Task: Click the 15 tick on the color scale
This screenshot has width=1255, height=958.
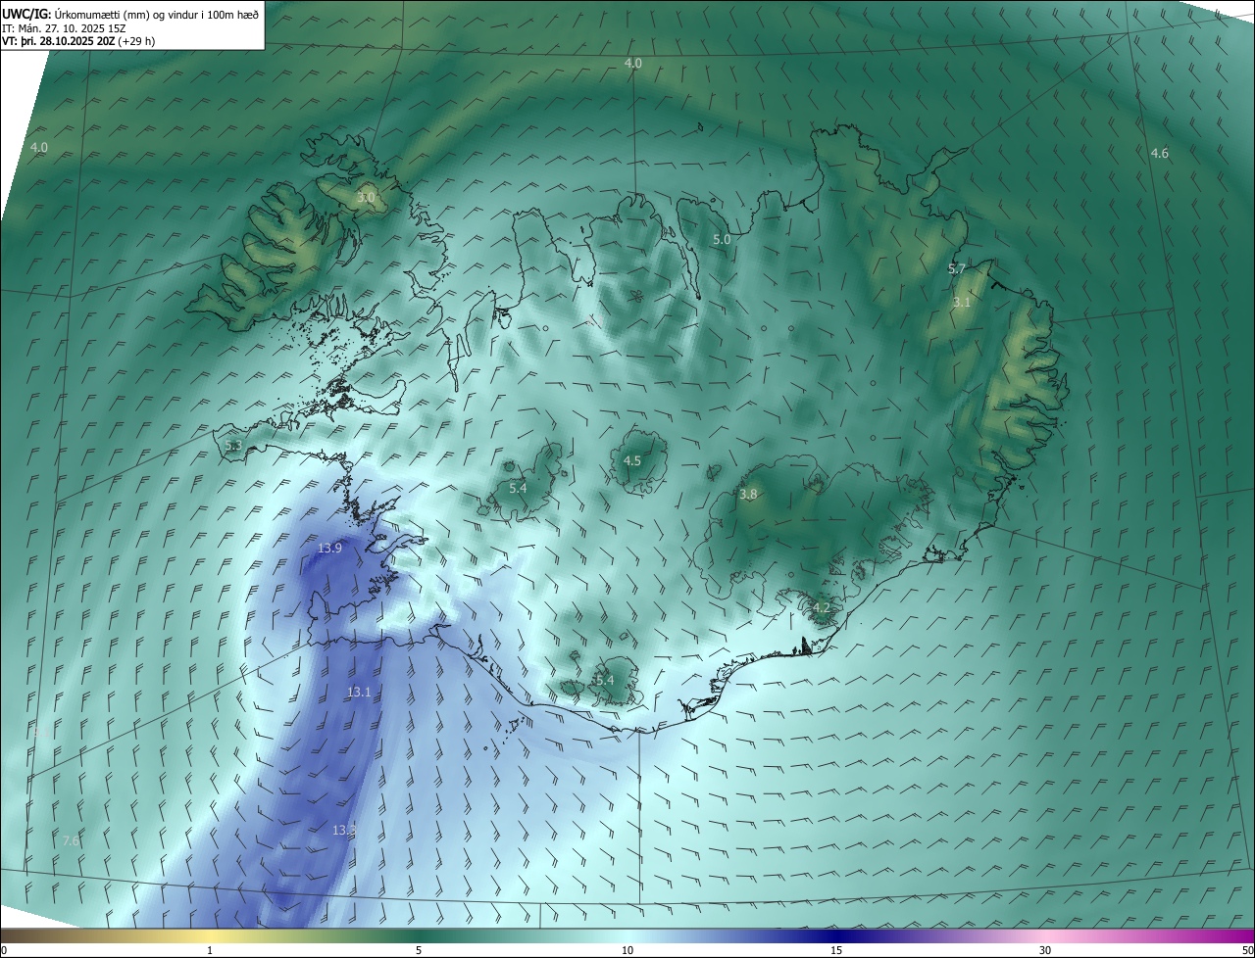Action: coord(836,950)
